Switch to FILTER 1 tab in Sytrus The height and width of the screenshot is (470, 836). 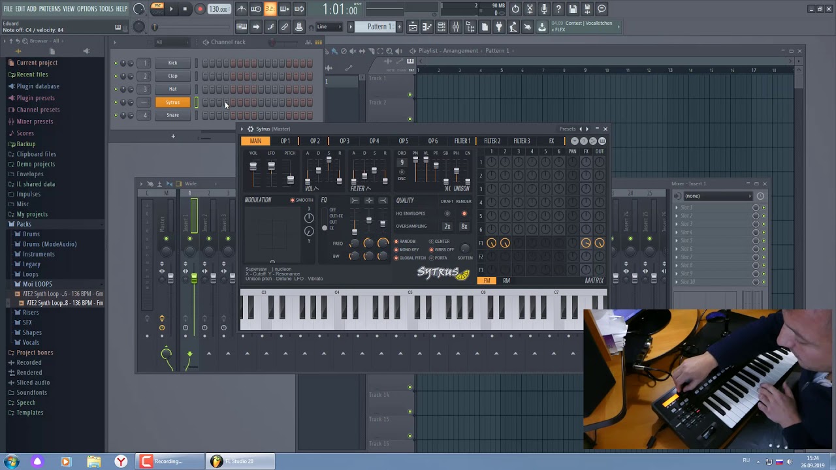click(462, 141)
